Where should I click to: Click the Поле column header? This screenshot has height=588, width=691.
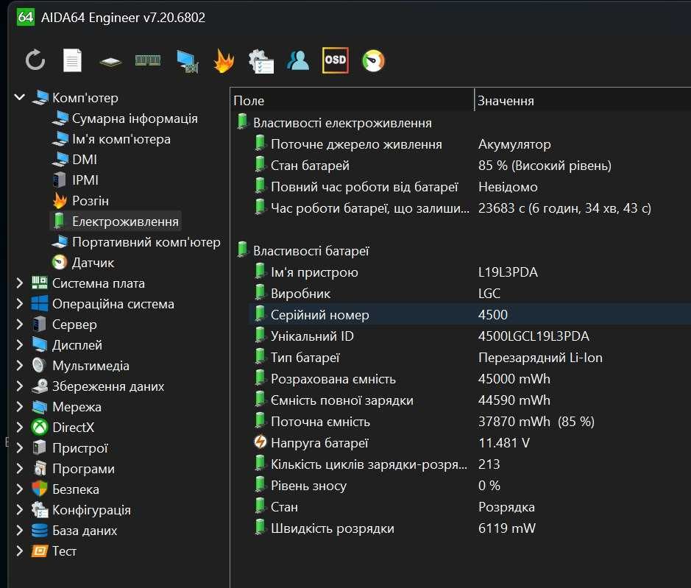click(x=352, y=101)
